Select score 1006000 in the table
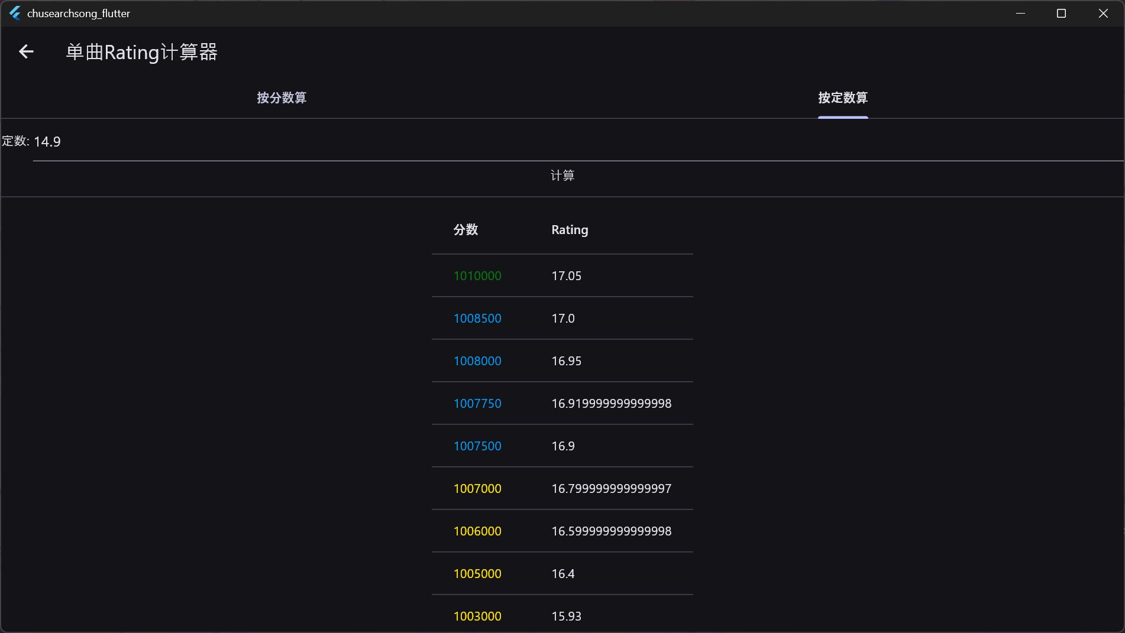1125x633 pixels. point(477,531)
